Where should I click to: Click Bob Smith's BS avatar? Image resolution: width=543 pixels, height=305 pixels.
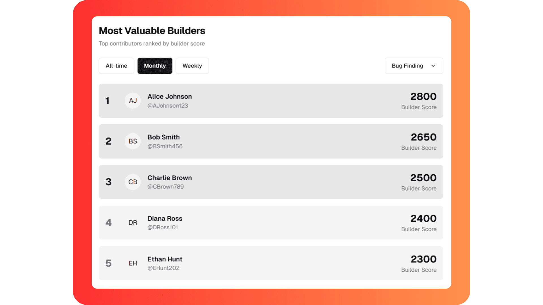point(133,141)
